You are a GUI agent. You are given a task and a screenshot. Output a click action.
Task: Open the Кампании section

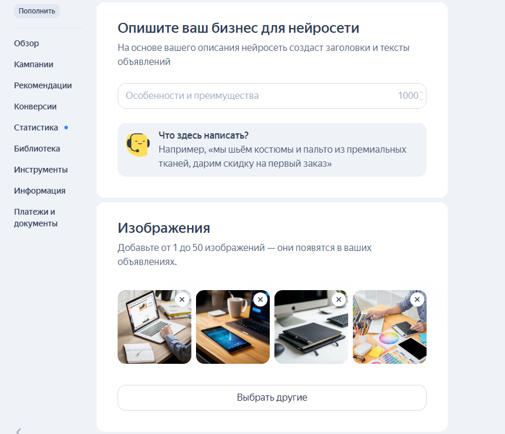point(33,64)
